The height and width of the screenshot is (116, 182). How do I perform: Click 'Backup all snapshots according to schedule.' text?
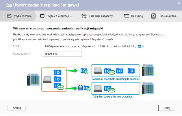click(x=116, y=79)
